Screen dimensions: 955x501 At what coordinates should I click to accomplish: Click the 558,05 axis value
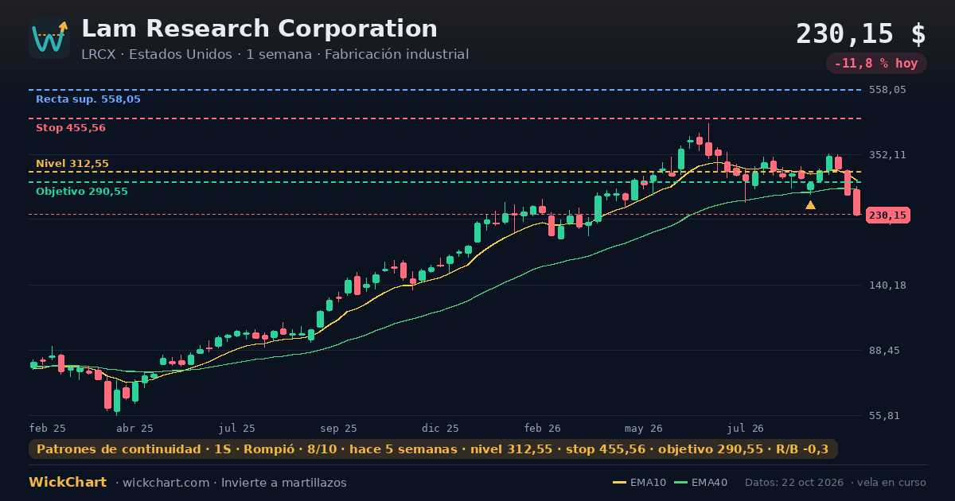tap(889, 90)
